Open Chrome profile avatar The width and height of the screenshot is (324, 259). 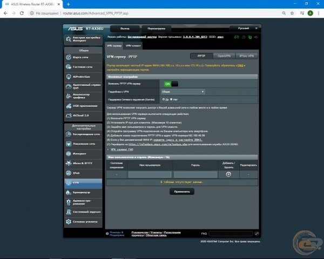point(310,13)
